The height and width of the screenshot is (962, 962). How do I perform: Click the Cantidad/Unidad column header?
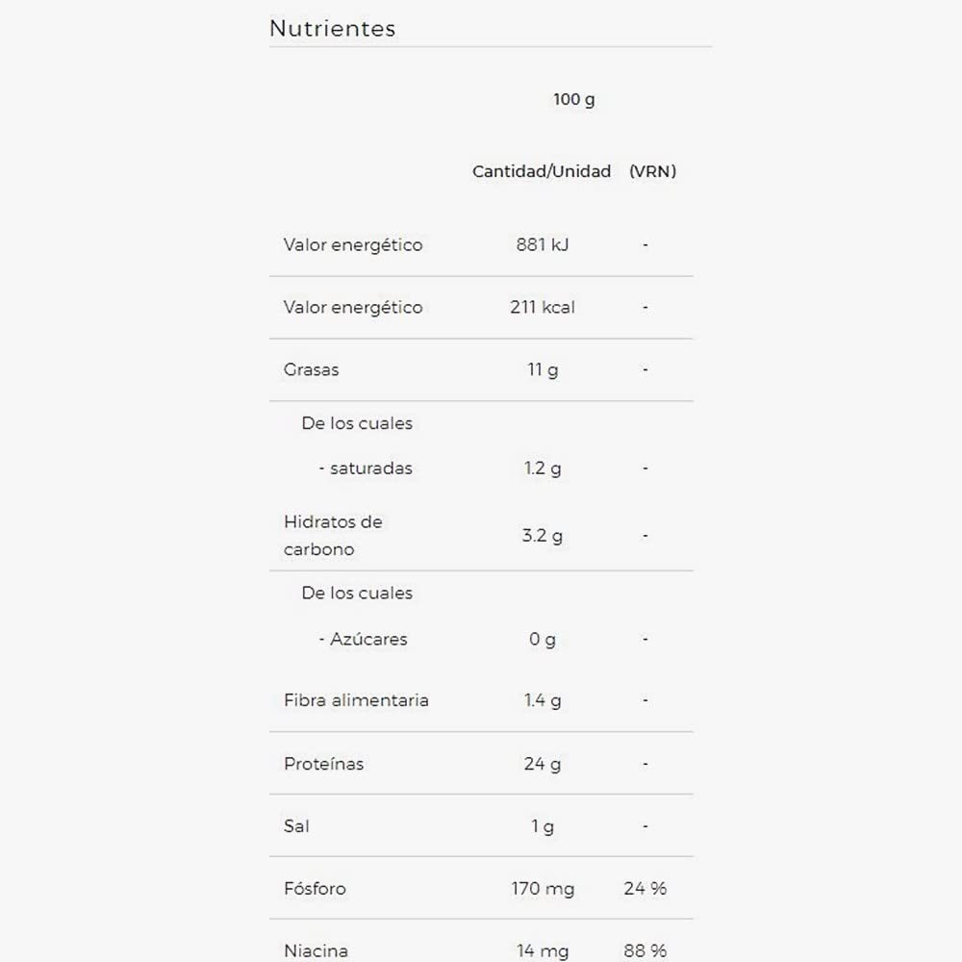(541, 171)
